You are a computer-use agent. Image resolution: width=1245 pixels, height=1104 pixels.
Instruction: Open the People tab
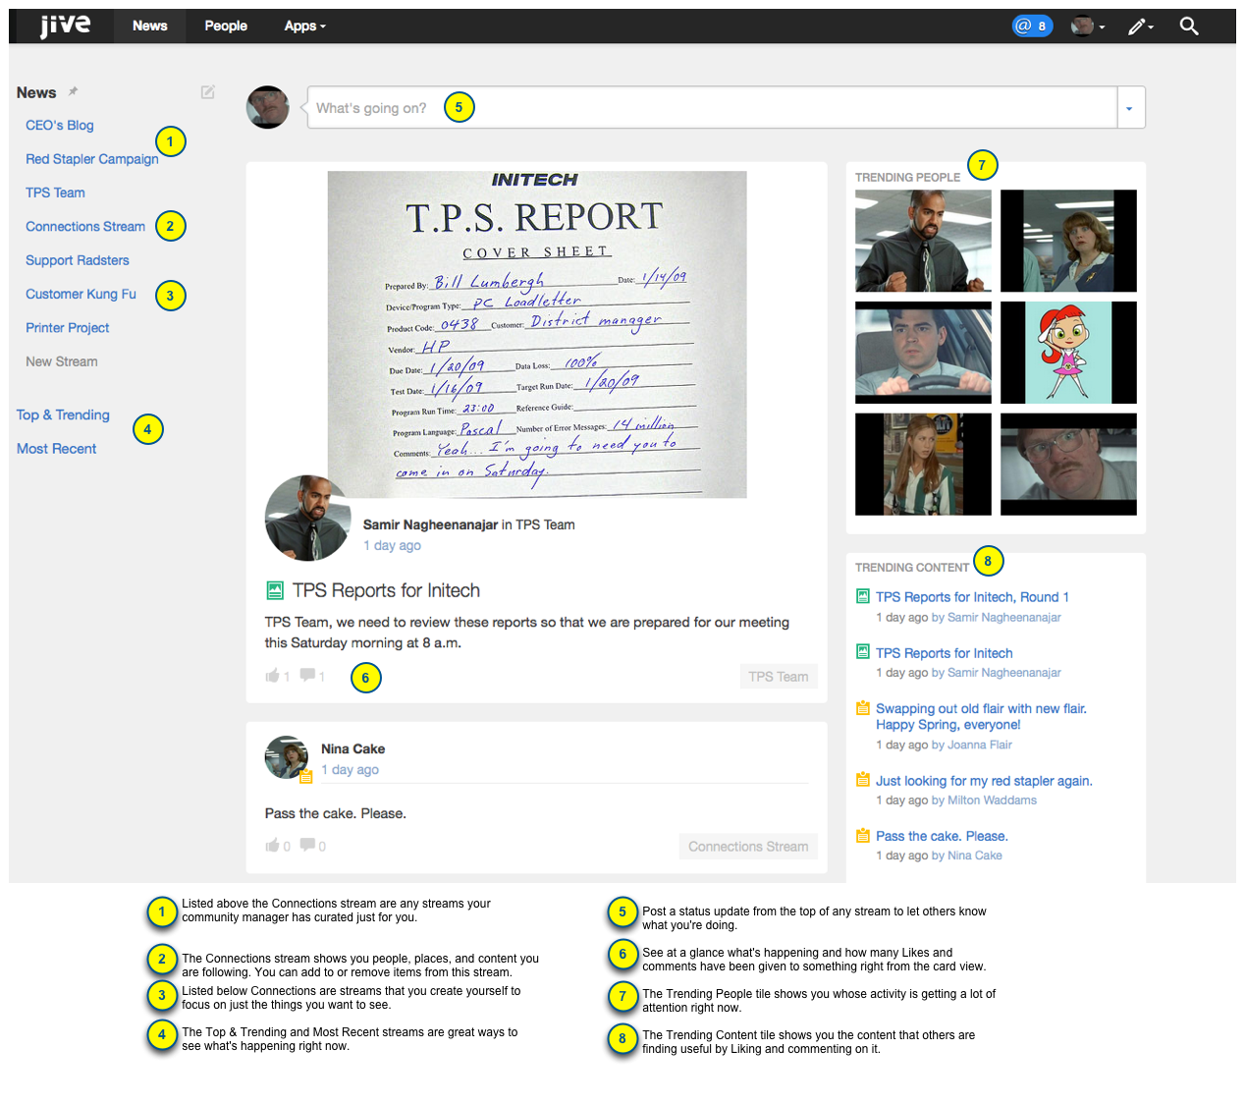pyautogui.click(x=226, y=26)
